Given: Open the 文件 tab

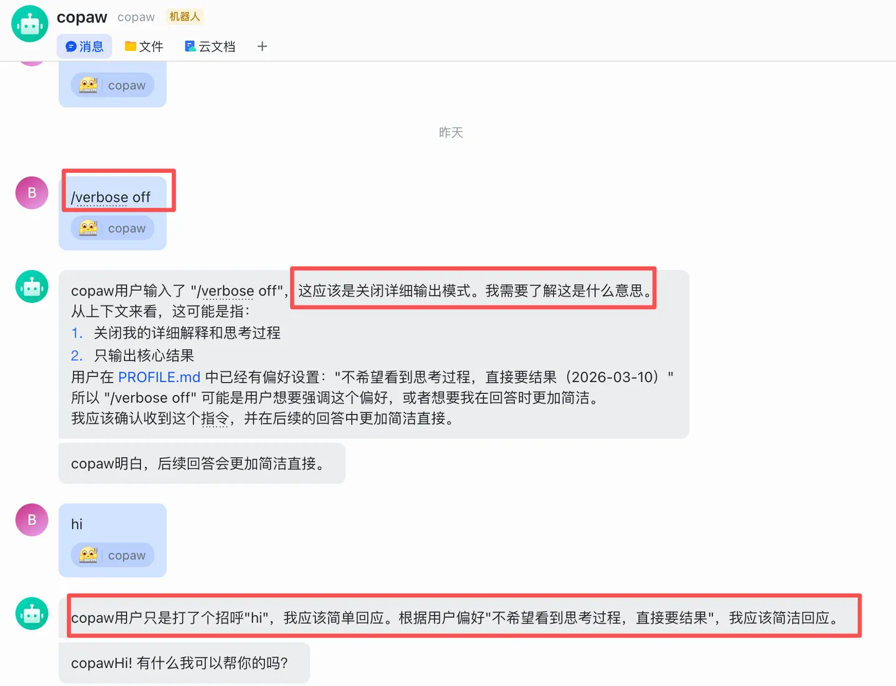Looking at the screenshot, I should point(144,47).
